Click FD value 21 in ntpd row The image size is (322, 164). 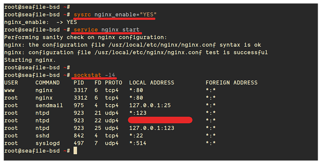(x=98, y=113)
